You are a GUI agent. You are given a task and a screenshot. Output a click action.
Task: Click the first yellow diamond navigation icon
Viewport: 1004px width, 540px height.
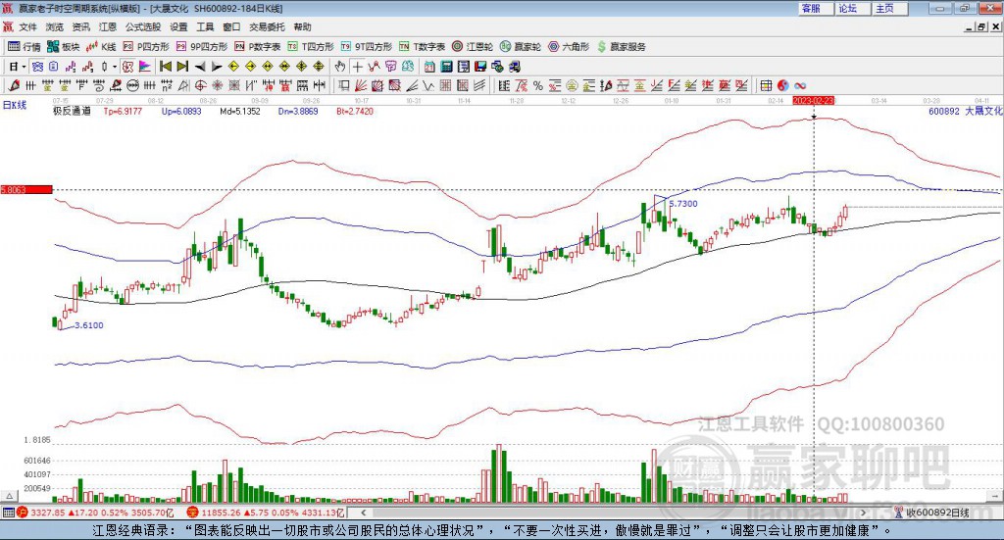(233, 67)
